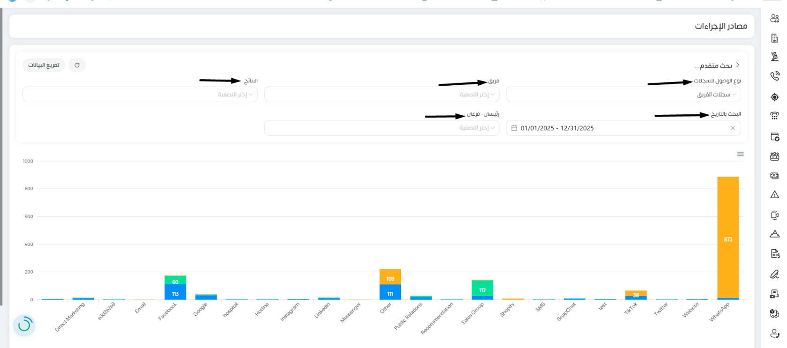Open the invoice dollar document icon
This screenshot has height=348, width=787.
point(775,254)
